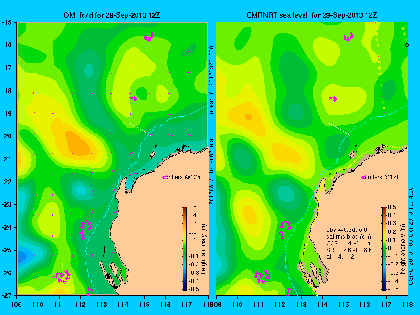Click the magenta drifter legend marker in right map
Image resolution: width=420 pixels, height=315 pixels.
coord(364,177)
